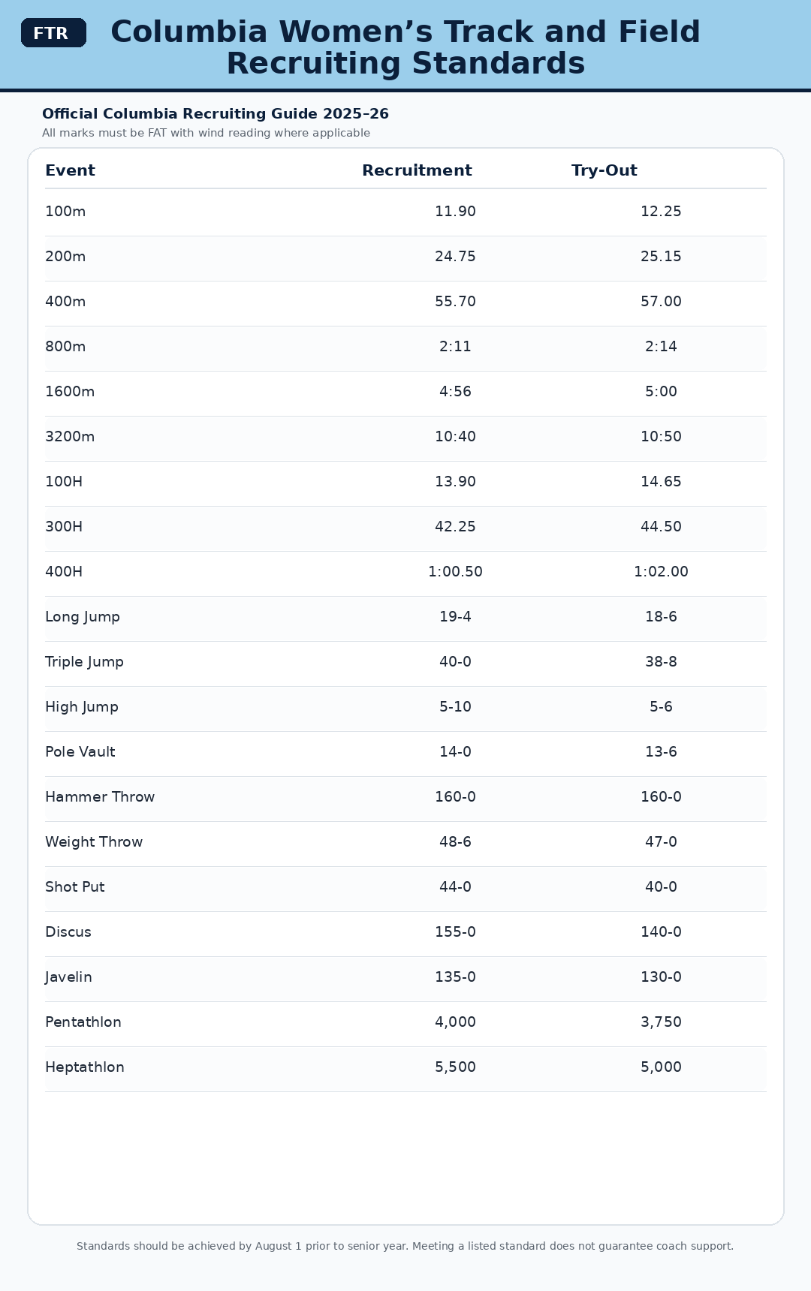Select the Official Columbia Recruiting Guide heading
The width and height of the screenshot is (811, 1291).
coord(216,114)
